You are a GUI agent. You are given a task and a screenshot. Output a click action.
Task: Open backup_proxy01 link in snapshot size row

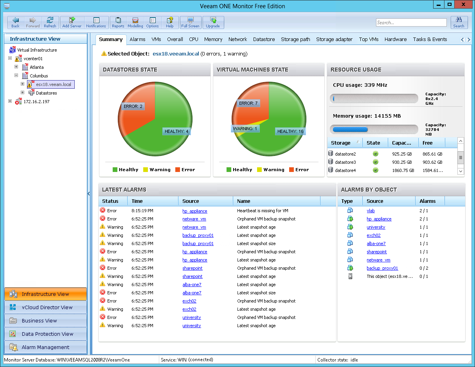[198, 243]
